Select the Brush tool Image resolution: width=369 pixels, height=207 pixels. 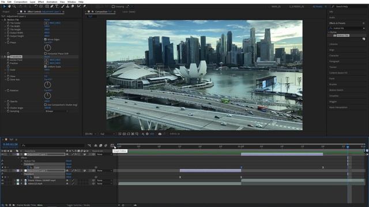[63, 6]
